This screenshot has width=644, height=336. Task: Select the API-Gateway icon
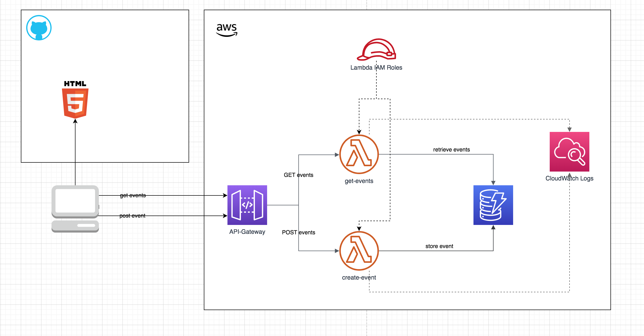[x=247, y=205]
